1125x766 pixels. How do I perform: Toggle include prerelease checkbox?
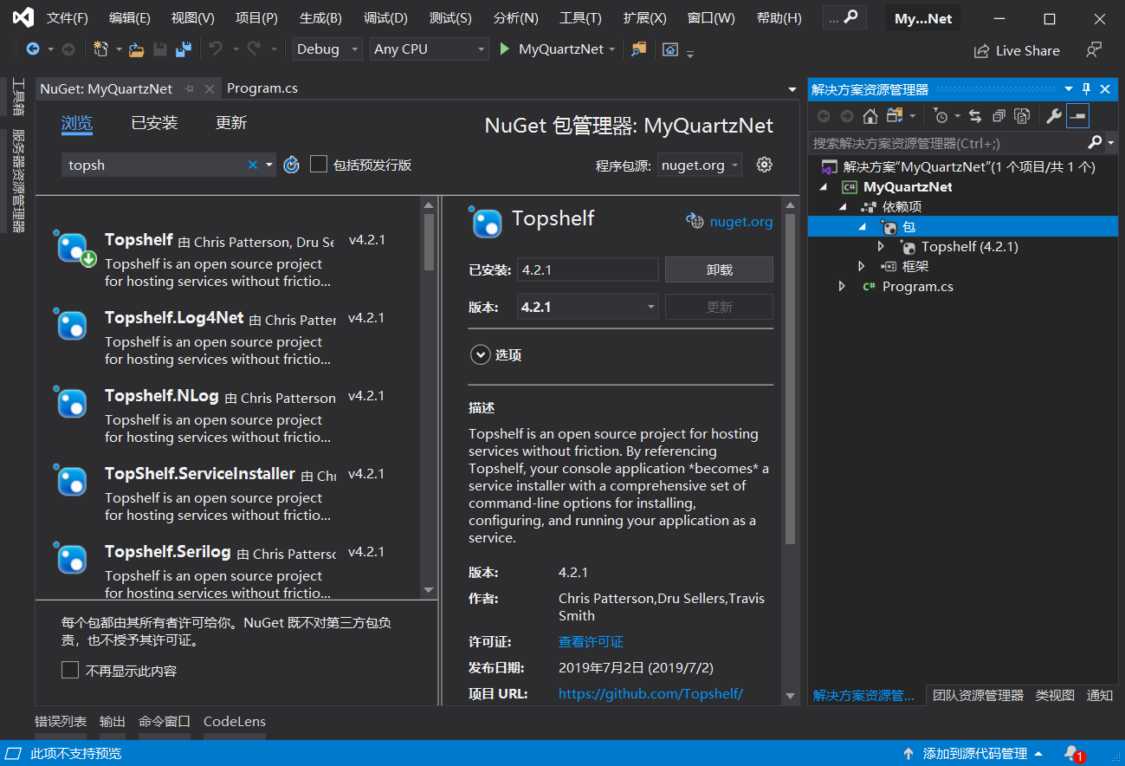coord(319,164)
